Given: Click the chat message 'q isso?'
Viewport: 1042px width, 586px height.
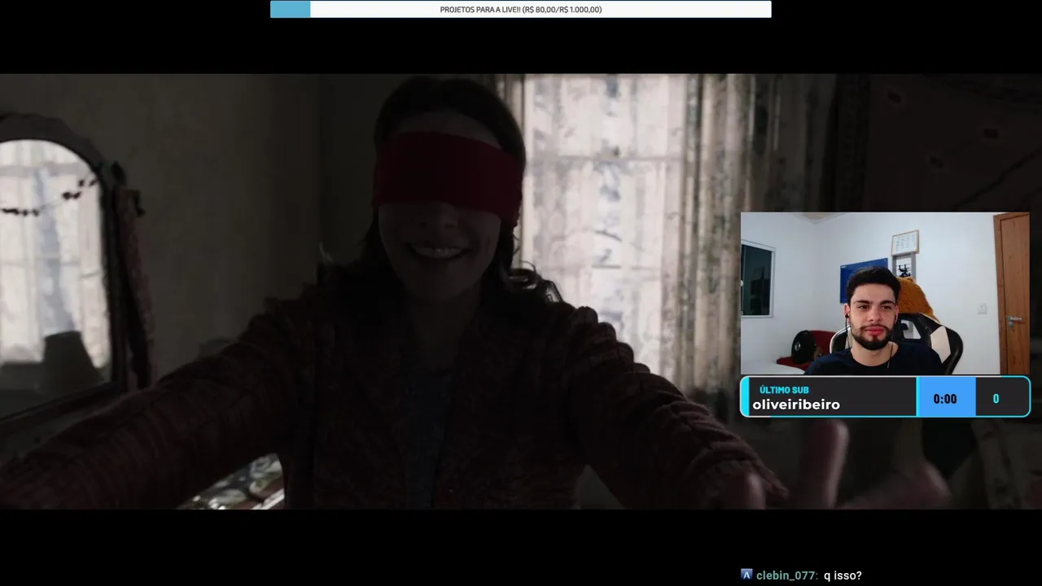Looking at the screenshot, I should point(843,575).
